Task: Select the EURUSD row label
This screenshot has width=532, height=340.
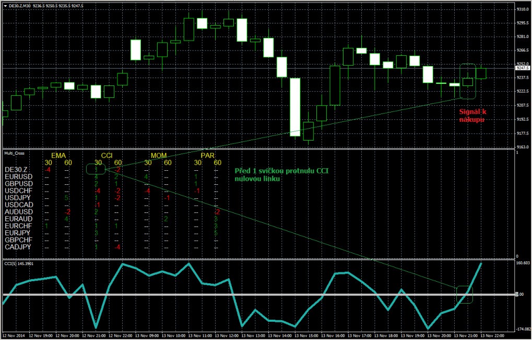Action: (x=19, y=177)
